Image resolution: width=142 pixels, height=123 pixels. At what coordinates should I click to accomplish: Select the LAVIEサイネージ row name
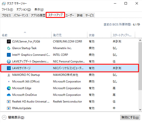click(21, 68)
